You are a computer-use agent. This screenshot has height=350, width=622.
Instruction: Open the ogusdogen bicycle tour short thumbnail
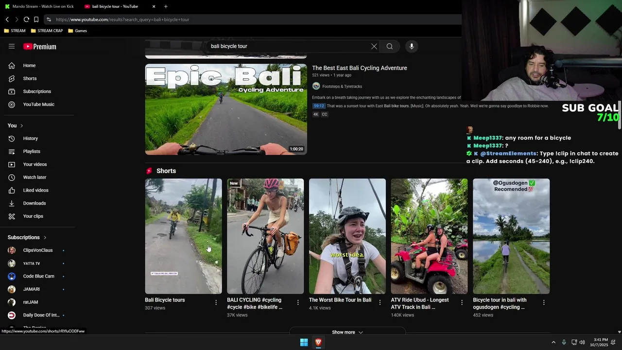pos(511,236)
